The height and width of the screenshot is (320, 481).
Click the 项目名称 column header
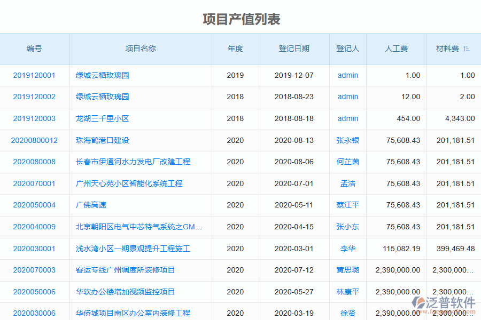coord(141,49)
